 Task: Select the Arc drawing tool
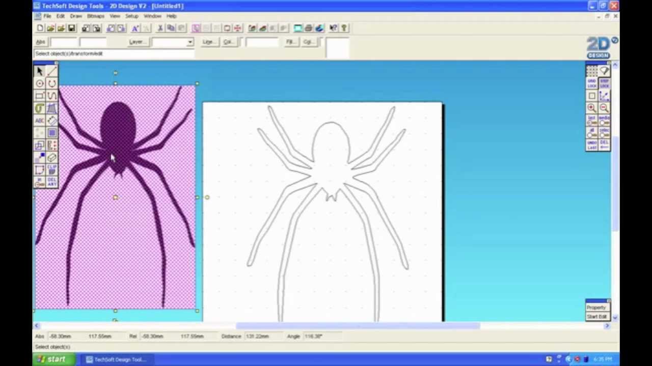click(x=52, y=83)
